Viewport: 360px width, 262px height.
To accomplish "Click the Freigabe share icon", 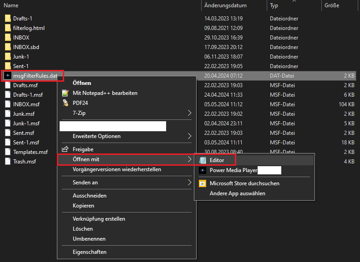I will [x=65, y=149].
